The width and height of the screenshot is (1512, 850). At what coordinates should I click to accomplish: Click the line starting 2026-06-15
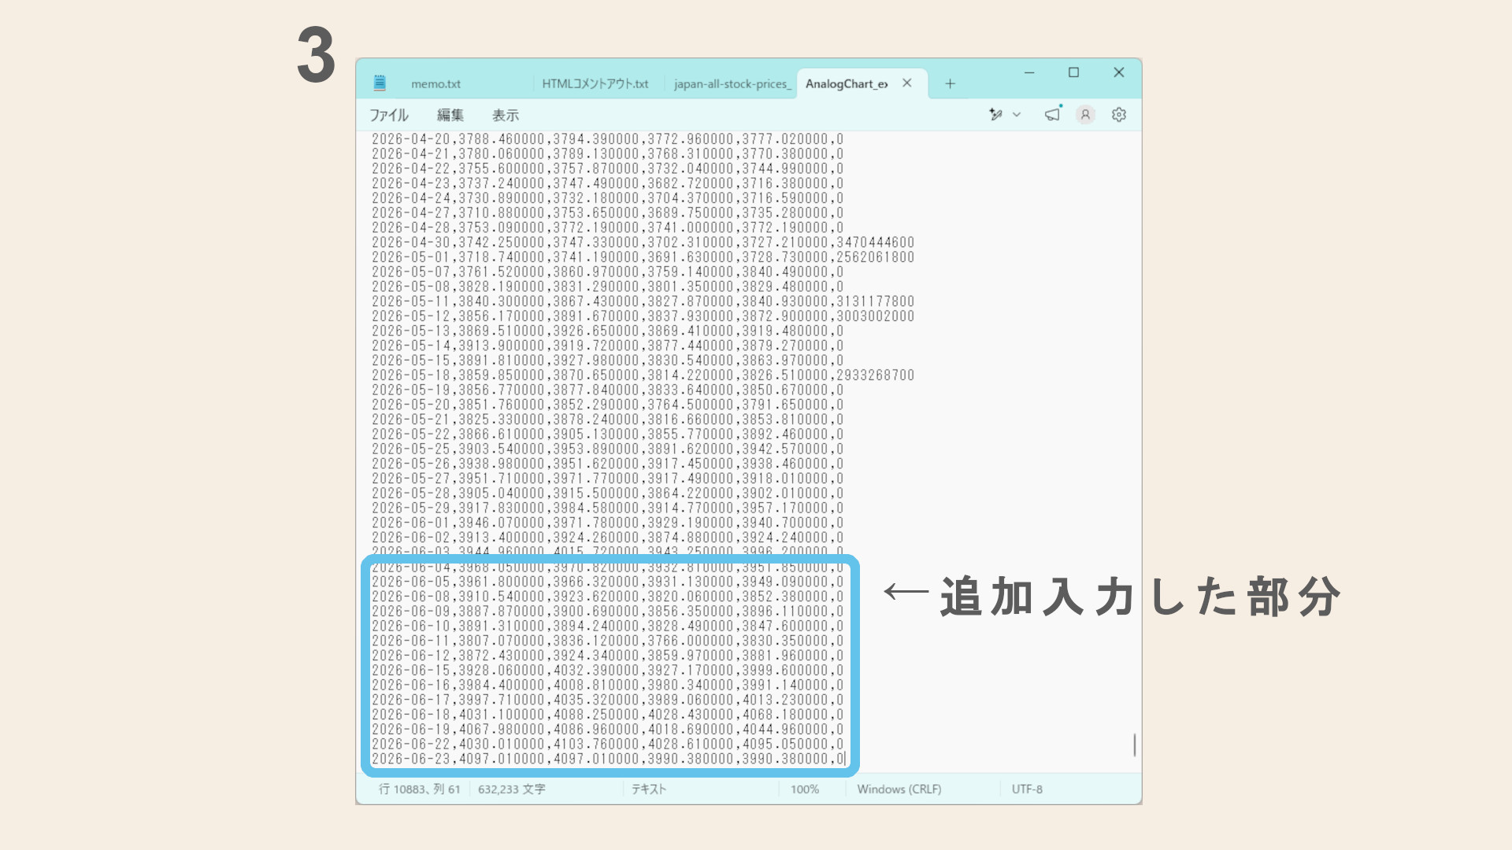coord(607,671)
